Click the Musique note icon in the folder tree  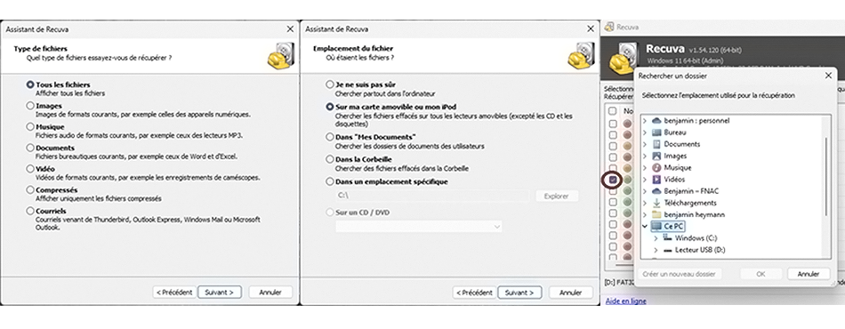point(656,167)
